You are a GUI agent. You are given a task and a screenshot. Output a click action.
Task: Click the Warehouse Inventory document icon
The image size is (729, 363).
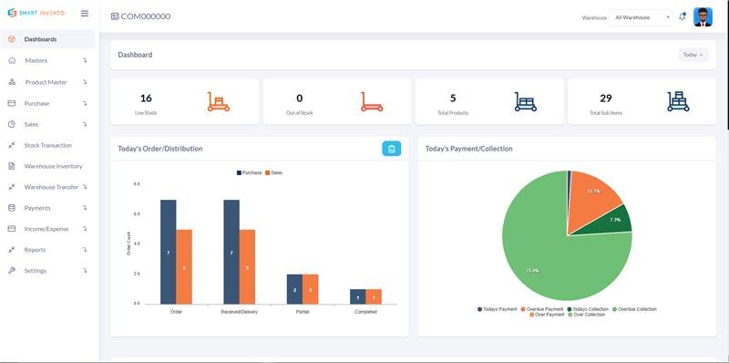pos(12,166)
